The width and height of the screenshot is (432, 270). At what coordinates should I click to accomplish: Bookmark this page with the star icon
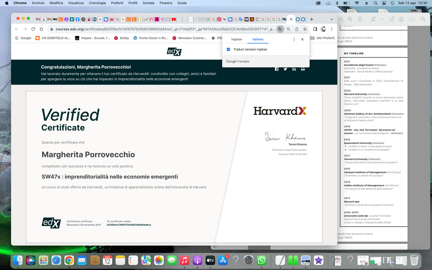coord(305,29)
